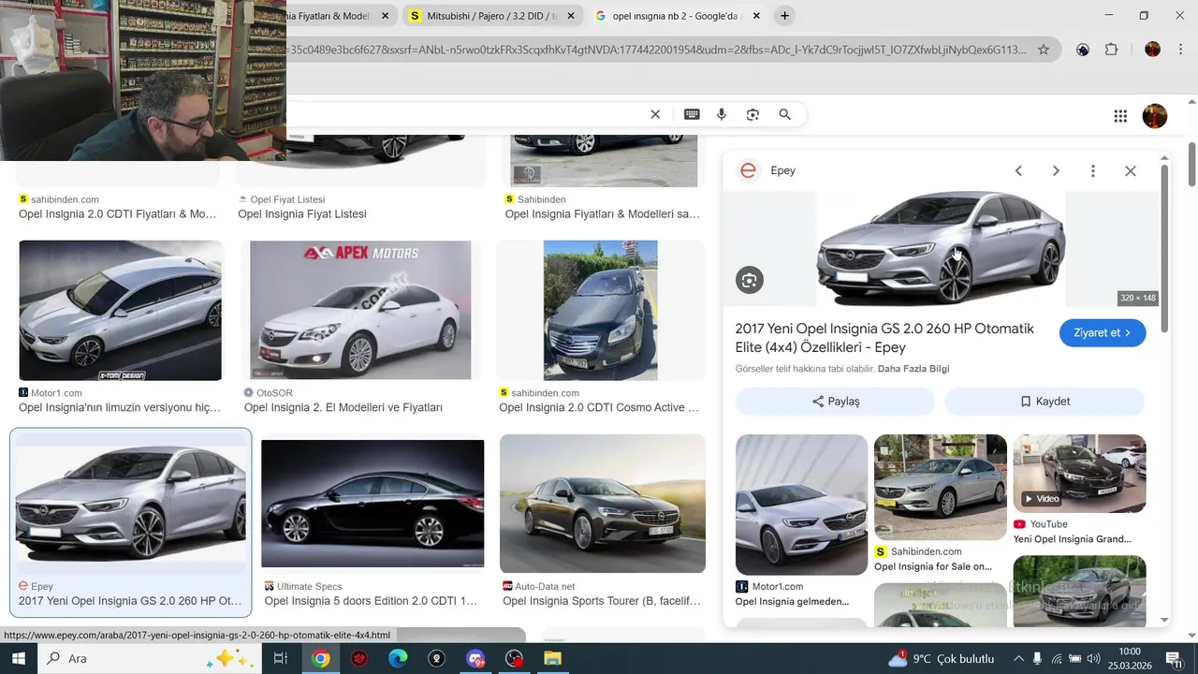Open the on-screen keyboard input tool
This screenshot has width=1198, height=674.
pos(692,114)
